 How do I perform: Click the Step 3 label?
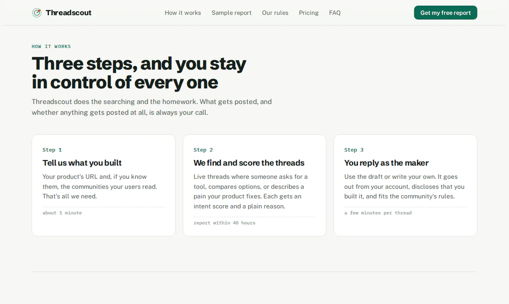(354, 150)
